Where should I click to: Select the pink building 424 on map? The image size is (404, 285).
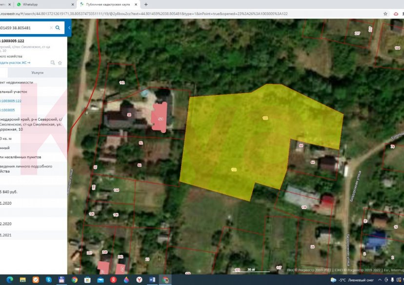coord(160,118)
